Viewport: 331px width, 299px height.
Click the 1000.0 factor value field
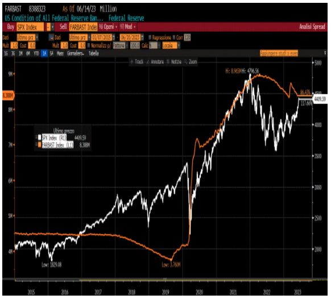[x=135, y=45]
